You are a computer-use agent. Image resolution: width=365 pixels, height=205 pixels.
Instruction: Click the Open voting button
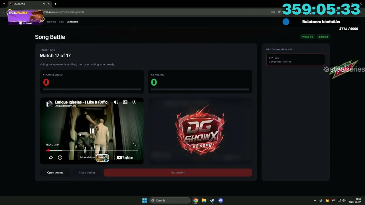pos(55,173)
